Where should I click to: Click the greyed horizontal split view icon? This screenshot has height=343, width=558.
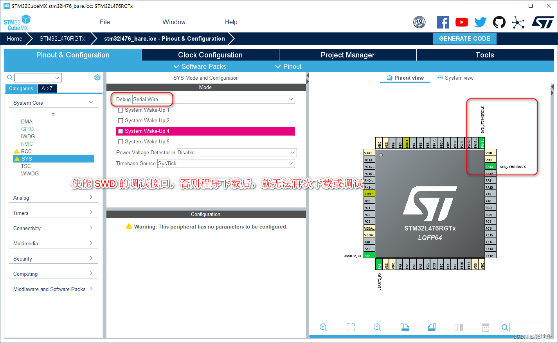[485, 327]
